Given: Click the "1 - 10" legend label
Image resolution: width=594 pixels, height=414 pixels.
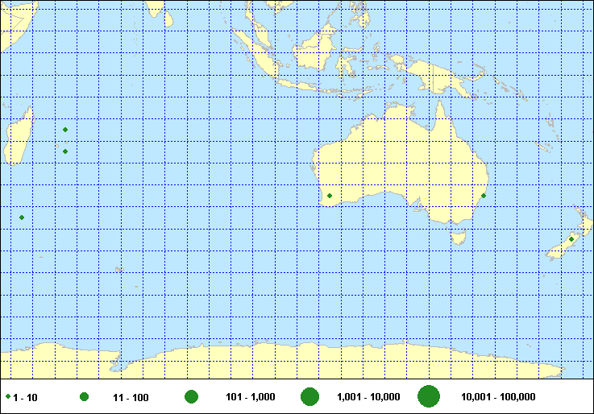Looking at the screenshot, I should click(x=27, y=397).
